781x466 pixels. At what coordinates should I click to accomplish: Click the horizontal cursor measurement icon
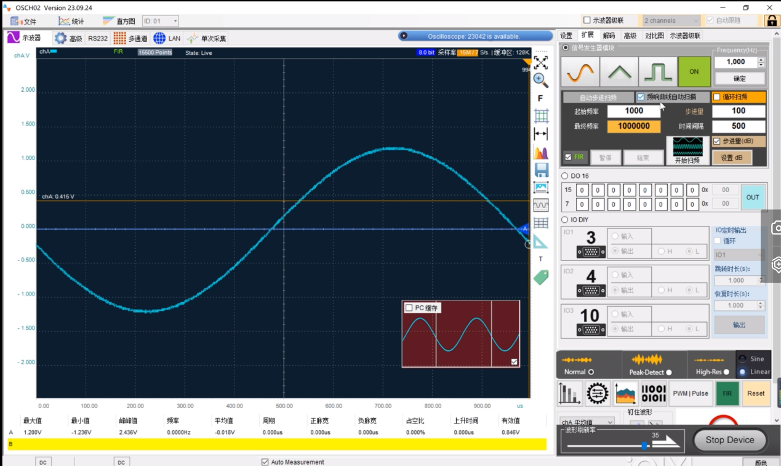pyautogui.click(x=541, y=134)
